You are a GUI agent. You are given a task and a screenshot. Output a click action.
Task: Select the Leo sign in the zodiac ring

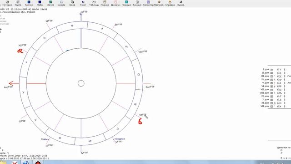point(117,128)
